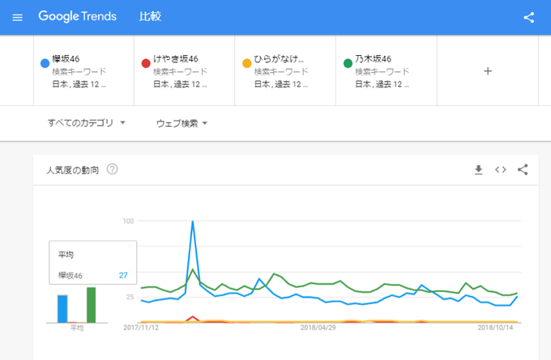Click the green dot for 乃木坂46
551x360 pixels.
348,63
